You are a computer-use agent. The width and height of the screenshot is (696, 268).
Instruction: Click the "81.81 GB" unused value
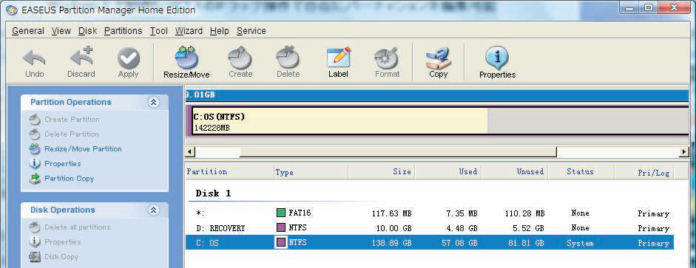(526, 243)
